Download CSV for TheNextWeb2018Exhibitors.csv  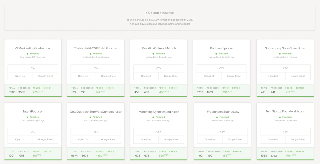coord(96,68)
